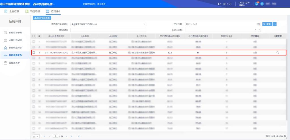Clear the 企业注册地 selection with X
This screenshot has height=140, width=290.
tap(256, 30)
